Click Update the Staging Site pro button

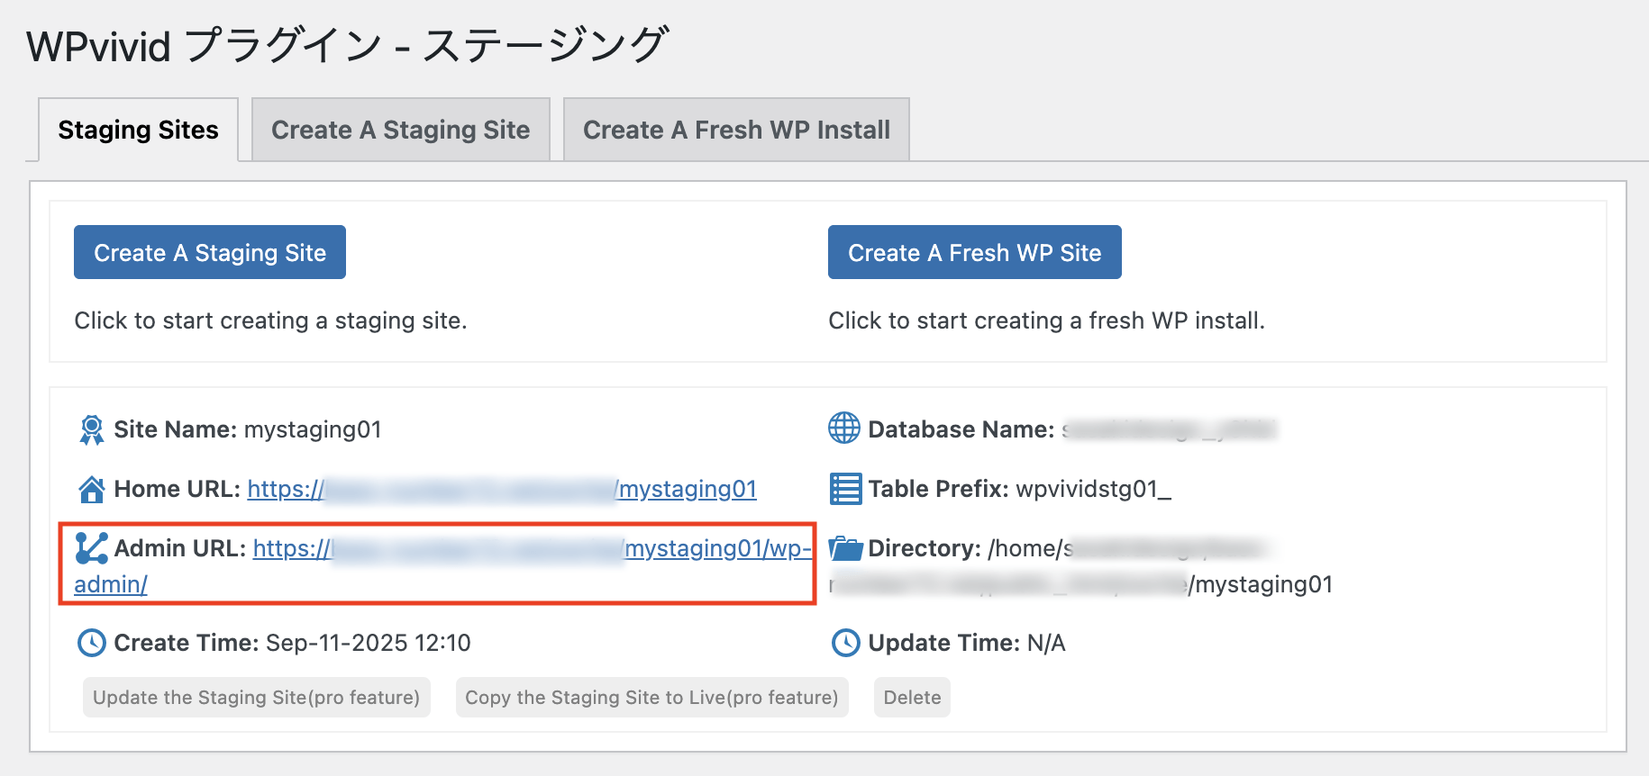257,698
